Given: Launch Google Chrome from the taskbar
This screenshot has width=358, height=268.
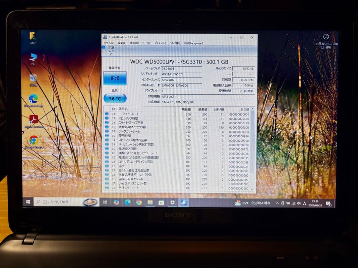Looking at the screenshot, I should pyautogui.click(x=139, y=202).
